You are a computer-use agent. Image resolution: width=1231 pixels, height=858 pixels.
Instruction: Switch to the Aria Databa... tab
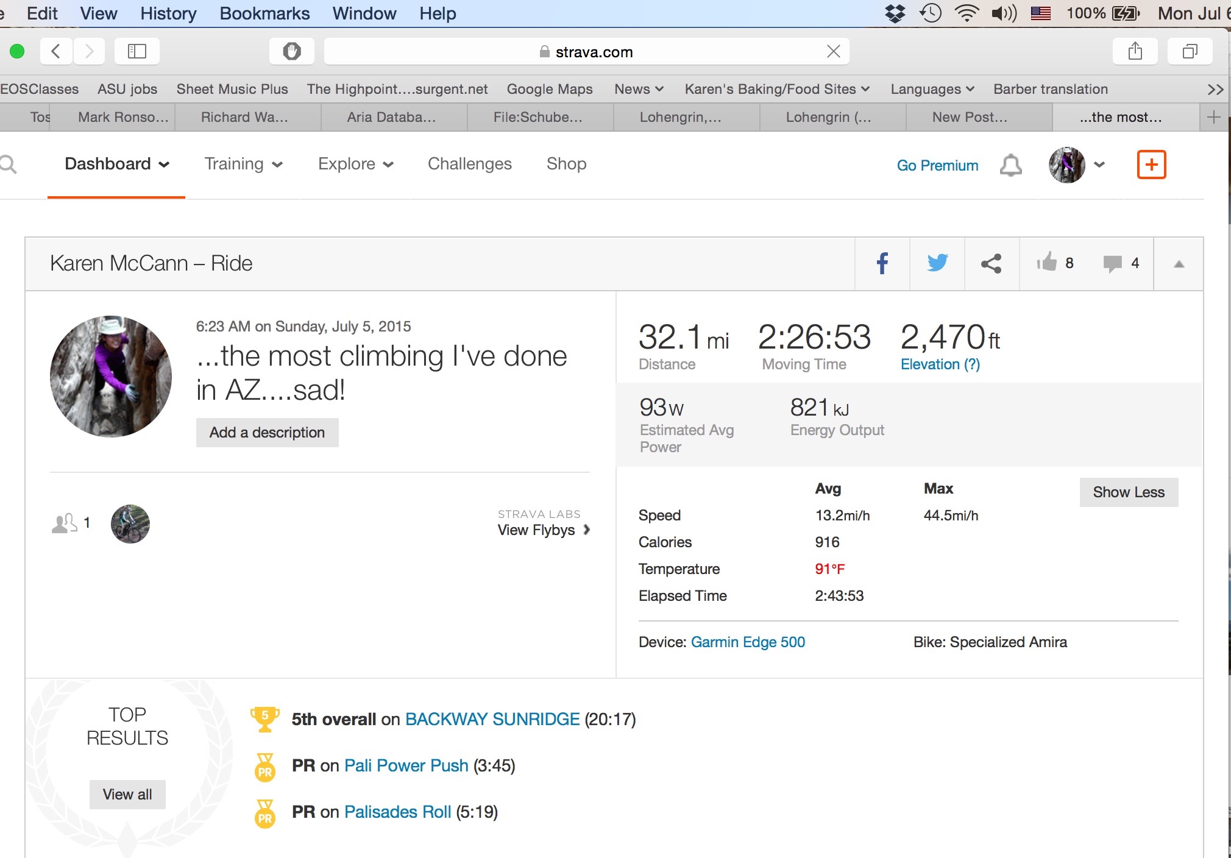(391, 117)
